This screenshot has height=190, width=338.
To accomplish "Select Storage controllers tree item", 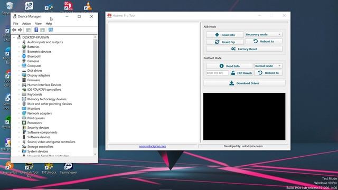I will tap(40, 147).
